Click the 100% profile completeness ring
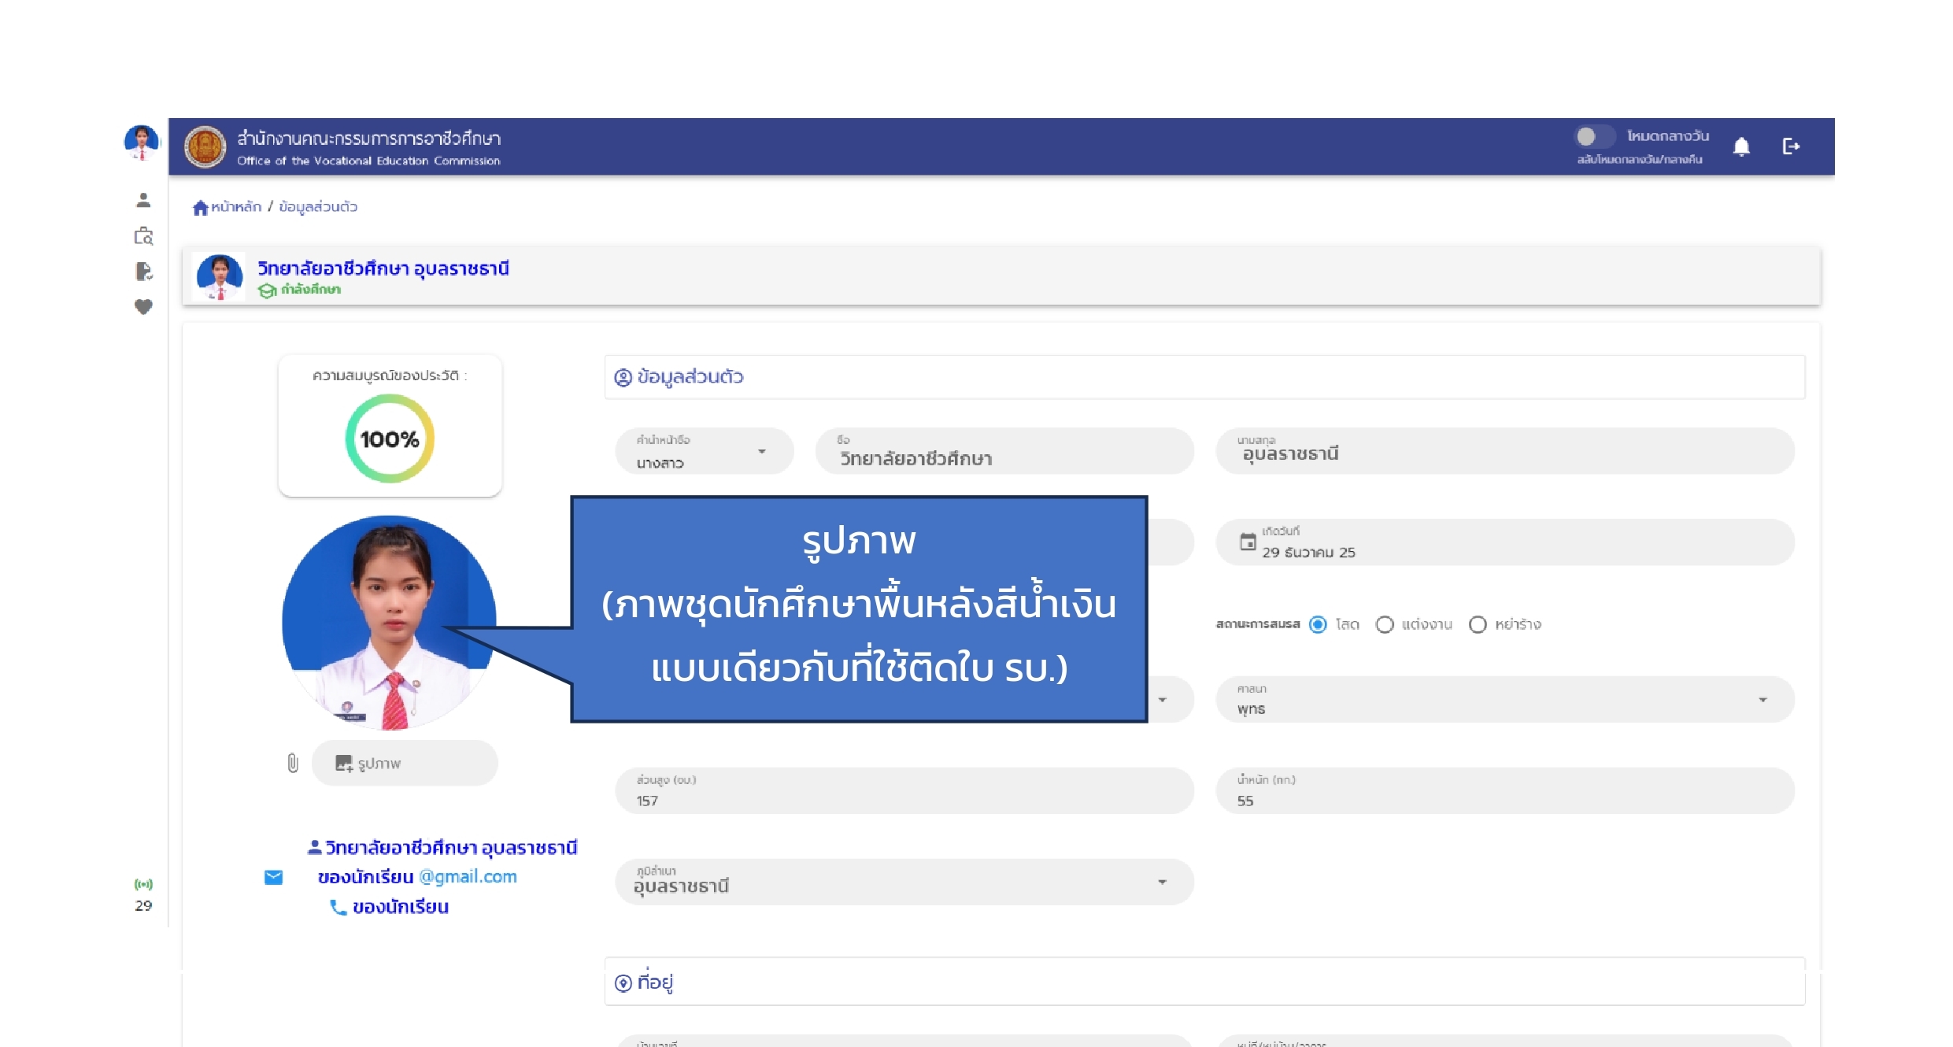 (390, 438)
